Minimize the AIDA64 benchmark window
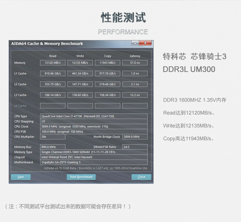The image size is (241, 222). [135, 43]
